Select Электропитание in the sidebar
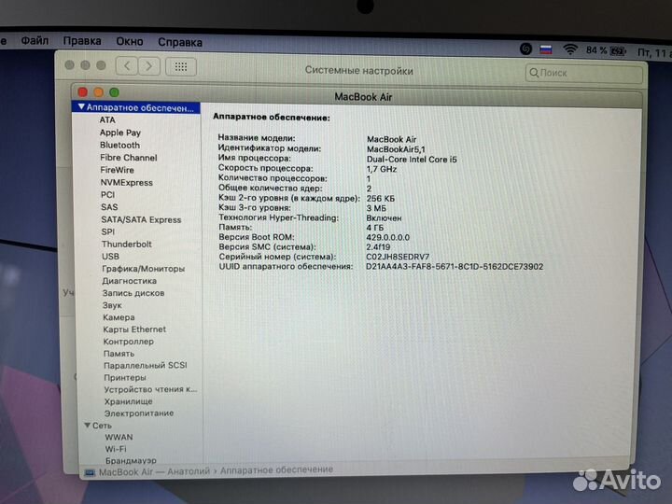Image resolution: width=672 pixels, height=504 pixels. coord(139,413)
